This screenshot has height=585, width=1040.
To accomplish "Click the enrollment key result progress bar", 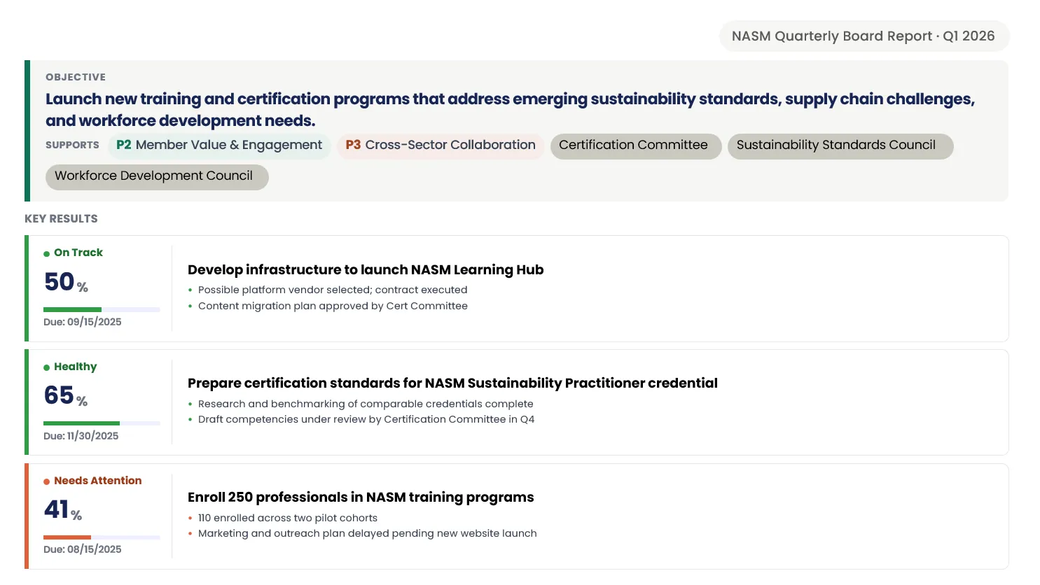I will tap(102, 537).
